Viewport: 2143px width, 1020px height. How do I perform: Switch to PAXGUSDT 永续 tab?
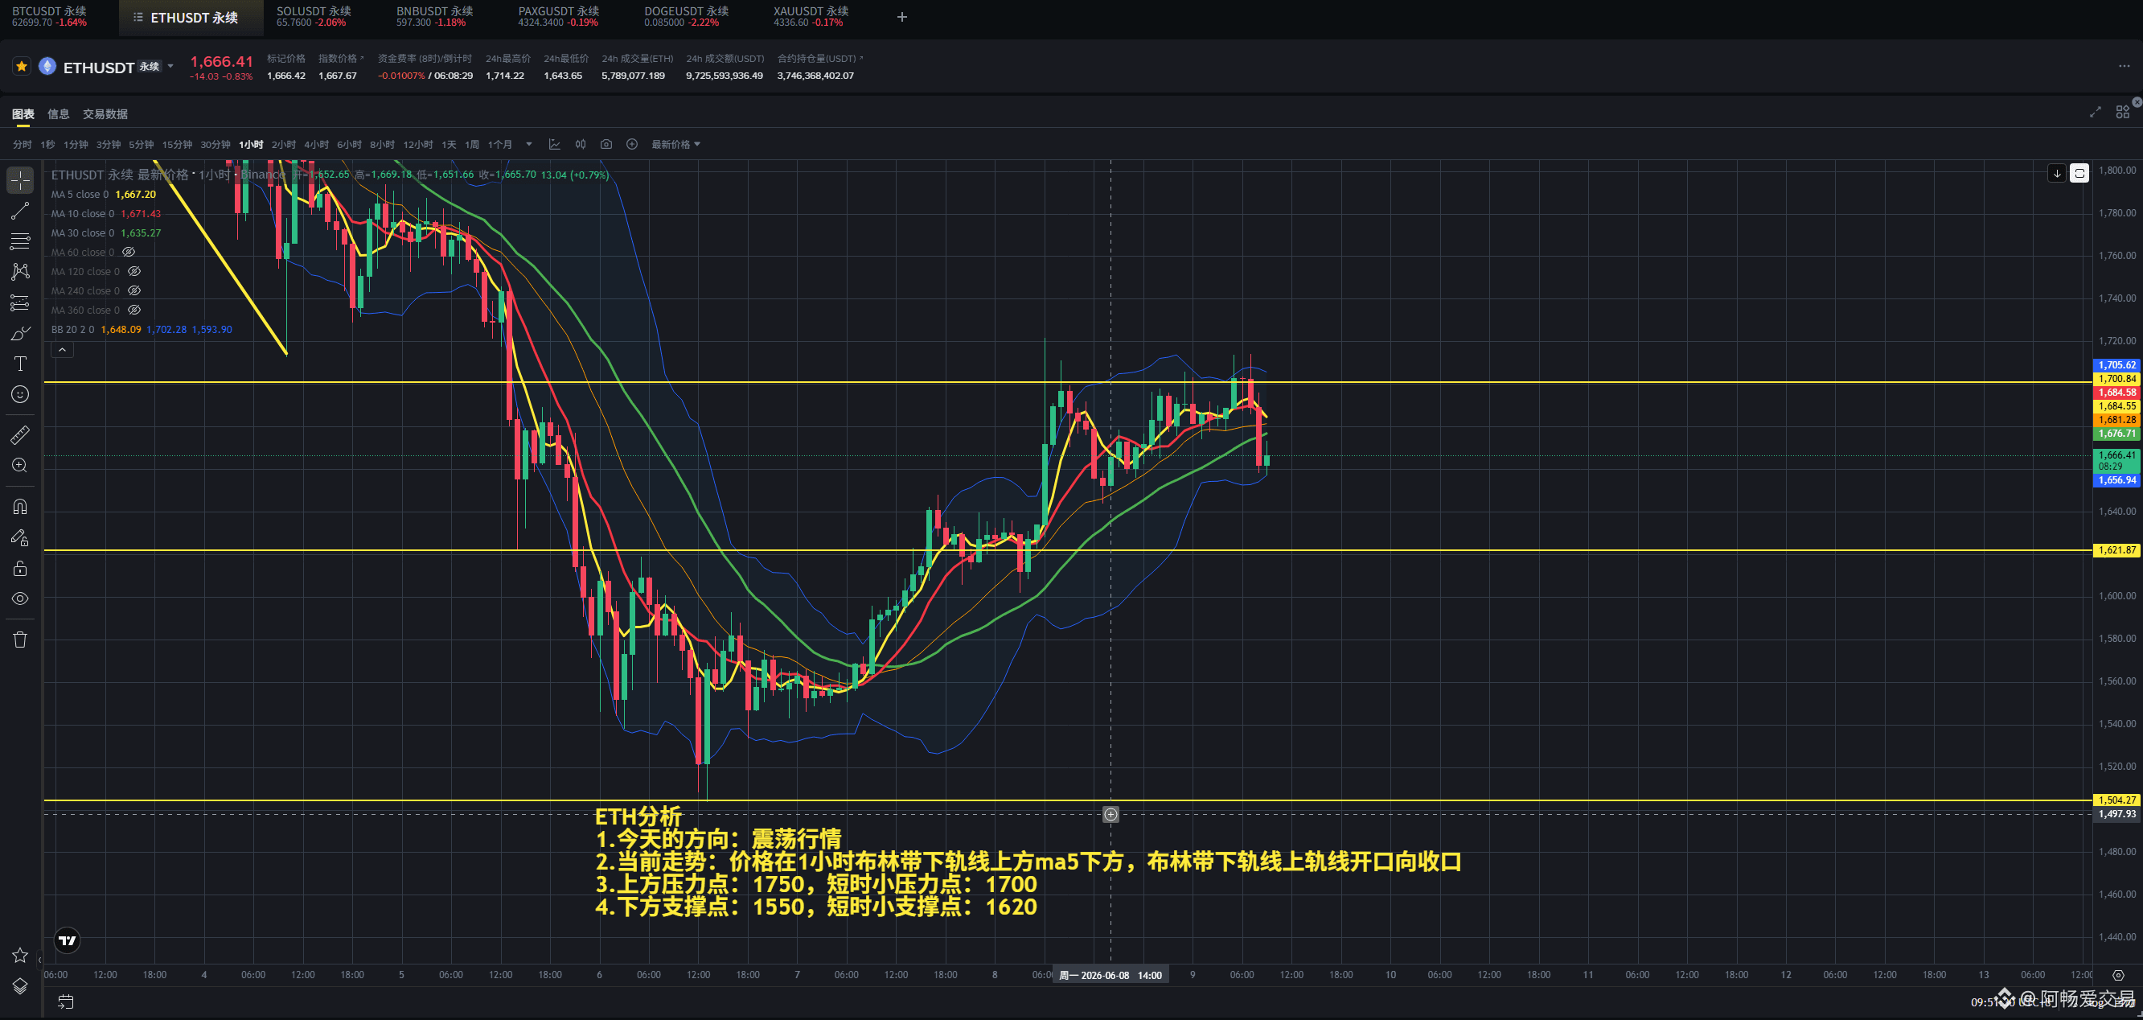coord(558,17)
